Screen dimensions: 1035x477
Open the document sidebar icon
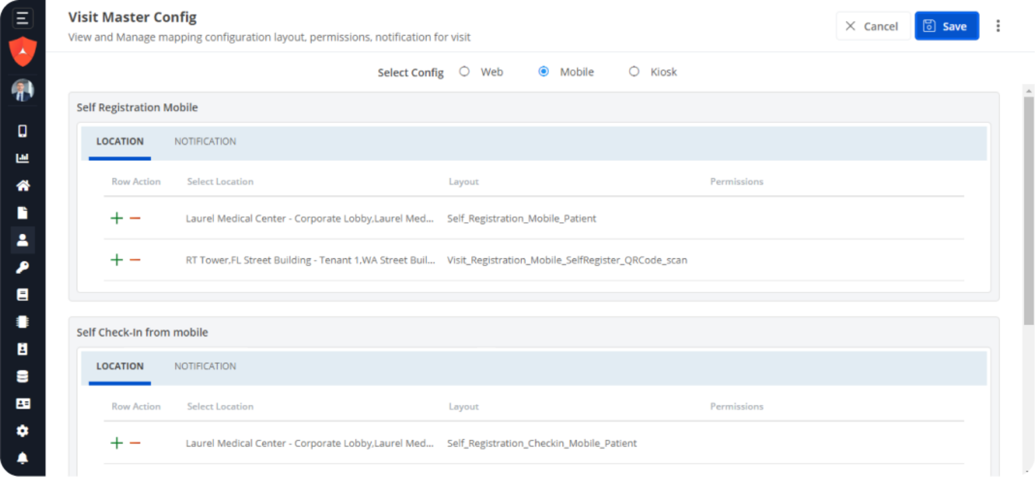(x=23, y=213)
